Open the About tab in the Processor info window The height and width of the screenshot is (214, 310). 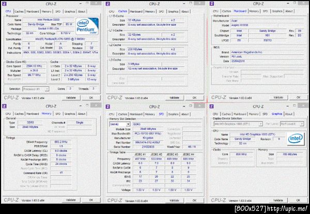(x=82, y=11)
